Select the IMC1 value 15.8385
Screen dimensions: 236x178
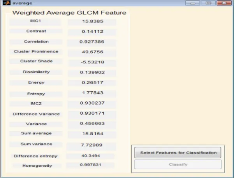tap(93, 21)
